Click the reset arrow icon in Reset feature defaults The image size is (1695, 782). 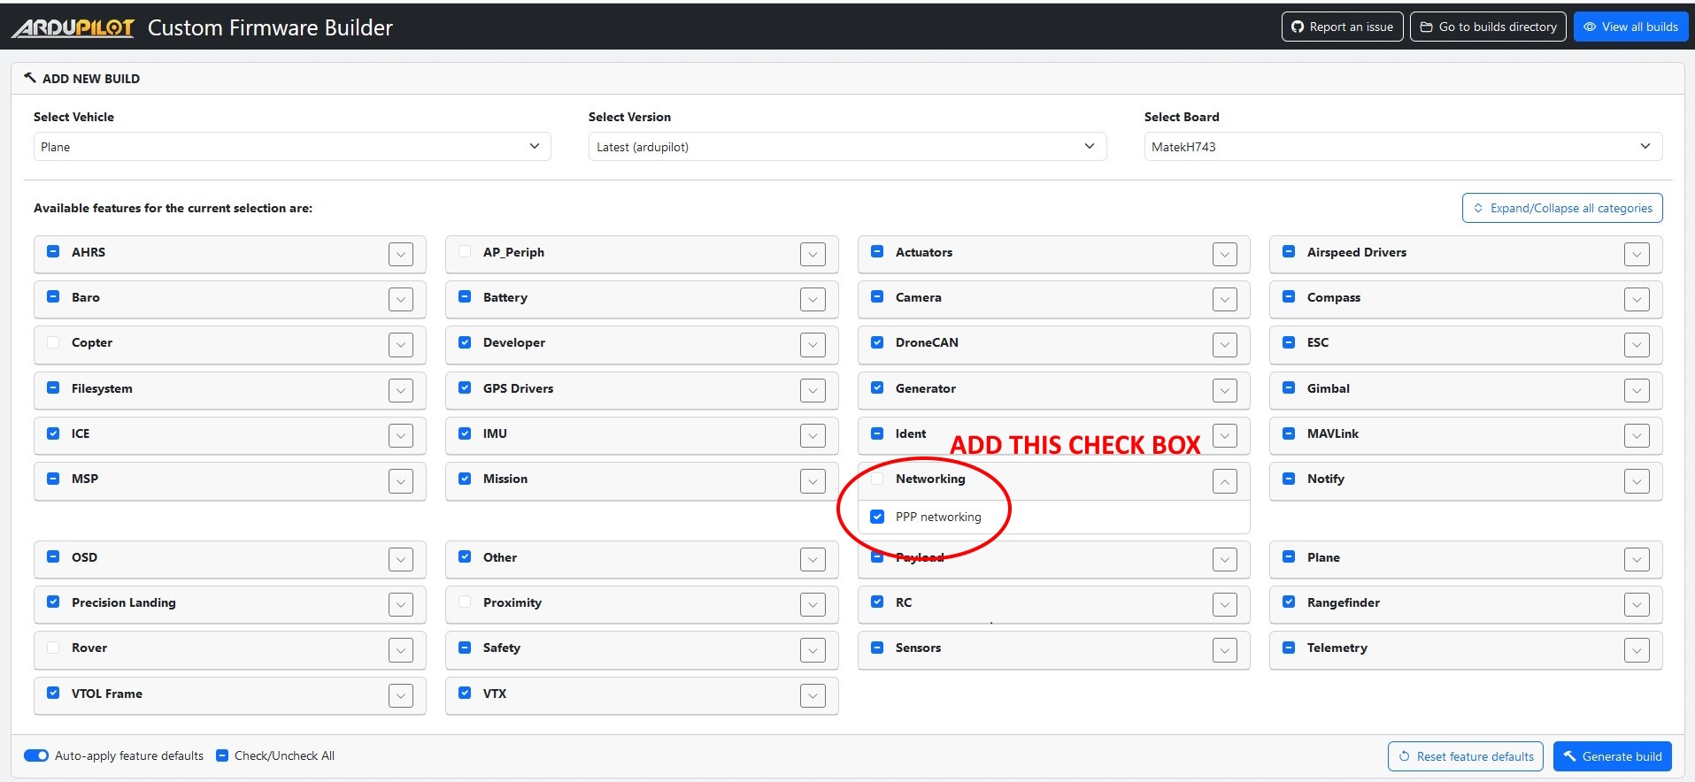pos(1404,756)
